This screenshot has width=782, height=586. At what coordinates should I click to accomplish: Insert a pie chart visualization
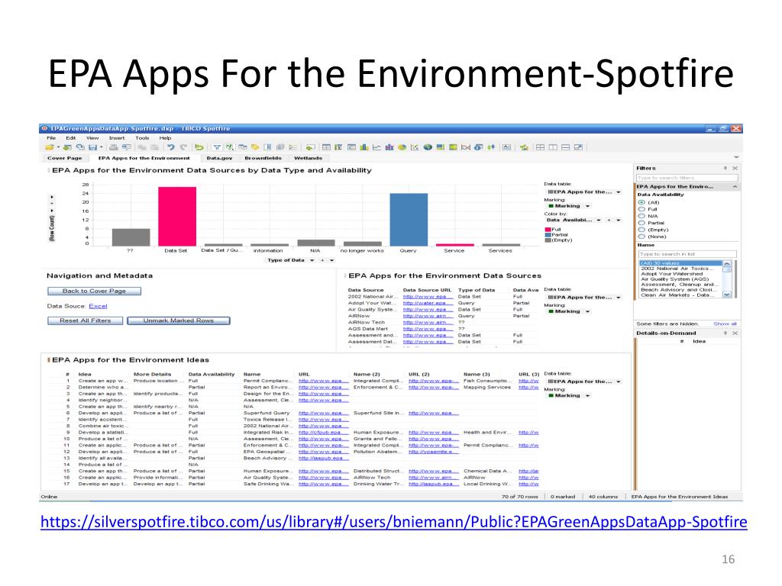coord(402,147)
